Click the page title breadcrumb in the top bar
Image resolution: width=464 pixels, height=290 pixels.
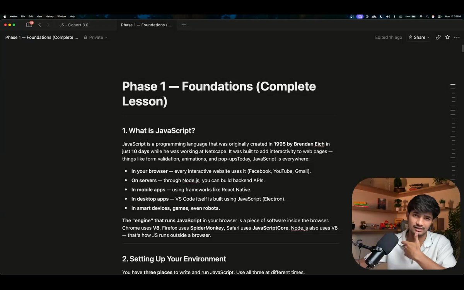tap(41, 38)
